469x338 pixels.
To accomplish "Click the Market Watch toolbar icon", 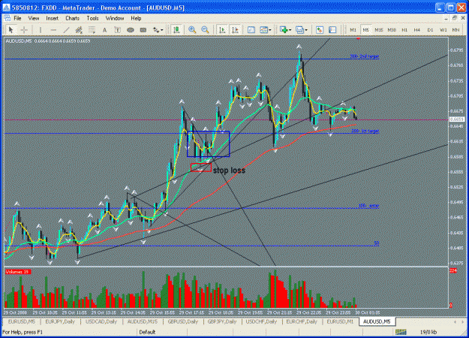I will (320, 29).
